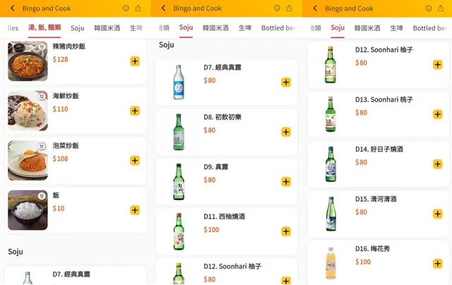Open the D9. 真露 item name
The height and width of the screenshot is (285, 452).
215,167
